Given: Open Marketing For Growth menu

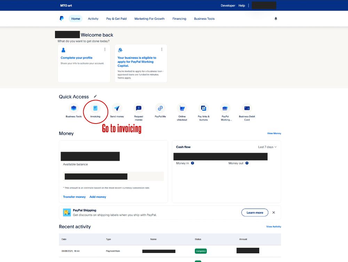Looking at the screenshot, I should 149,19.
